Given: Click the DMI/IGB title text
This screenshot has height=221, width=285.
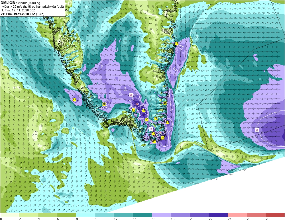Looking at the screenshot, I should (x=8, y=3).
